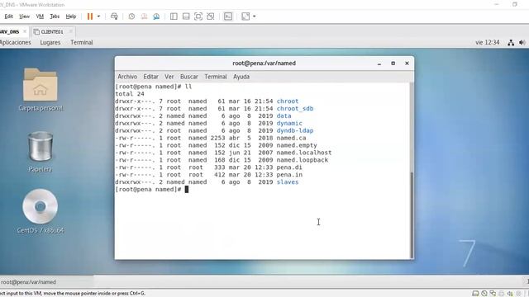Viewport: 529px width, 297px height.
Task: Click the named.empty file name
Action: (297, 145)
